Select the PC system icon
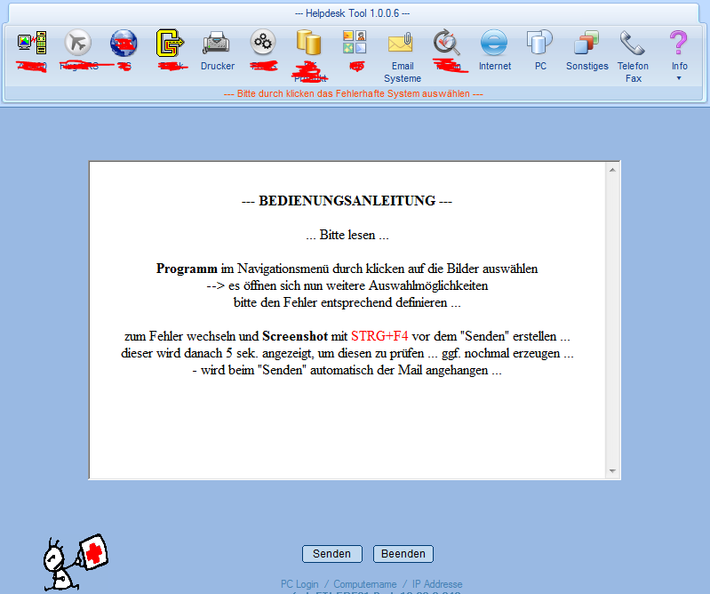This screenshot has width=710, height=594. pos(539,43)
